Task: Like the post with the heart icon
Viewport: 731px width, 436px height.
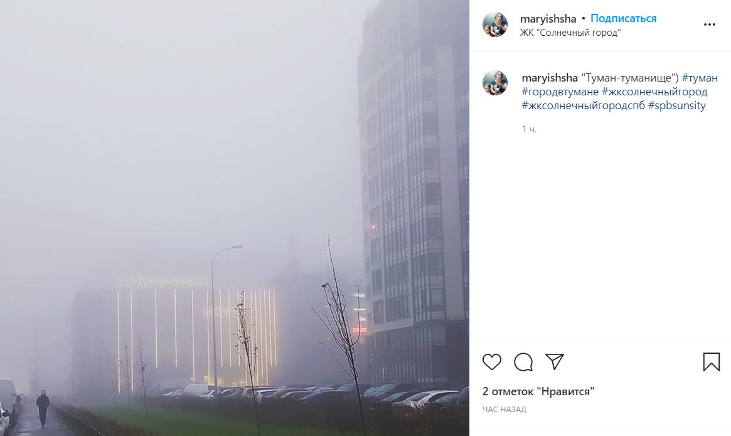Action: [491, 362]
